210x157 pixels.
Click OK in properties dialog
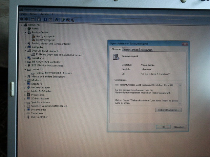pos(163,127)
